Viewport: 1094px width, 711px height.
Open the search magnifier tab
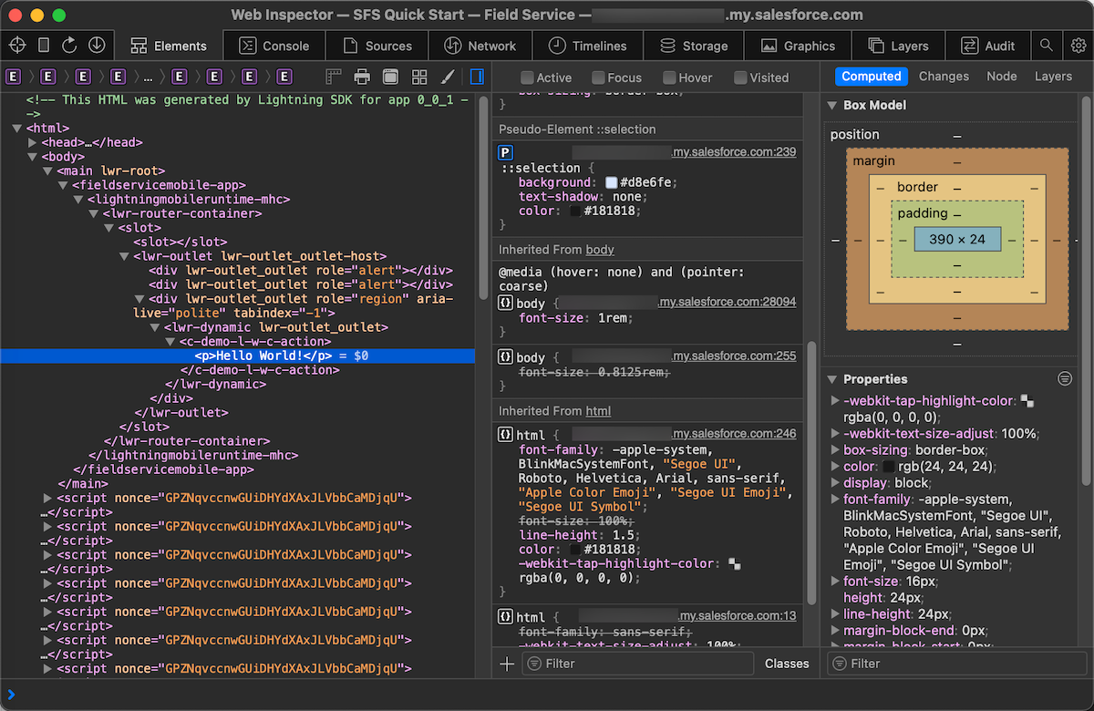[x=1047, y=46]
